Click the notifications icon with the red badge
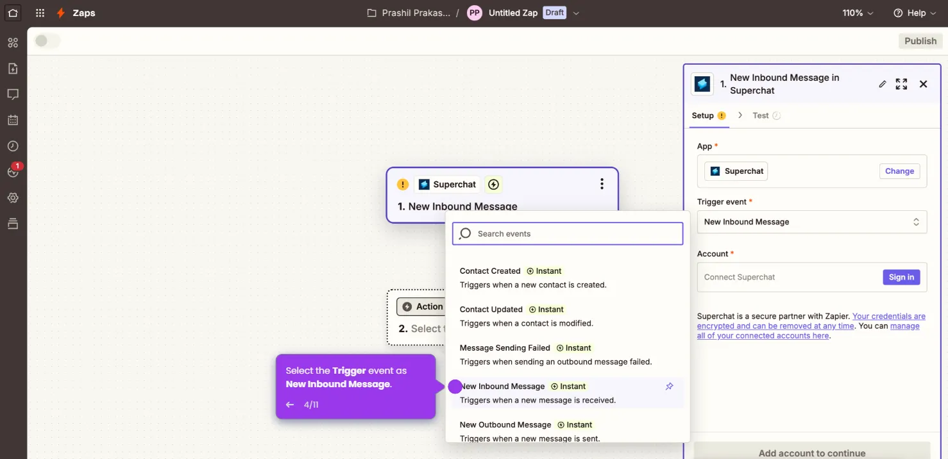The height and width of the screenshot is (459, 948). pyautogui.click(x=13, y=172)
